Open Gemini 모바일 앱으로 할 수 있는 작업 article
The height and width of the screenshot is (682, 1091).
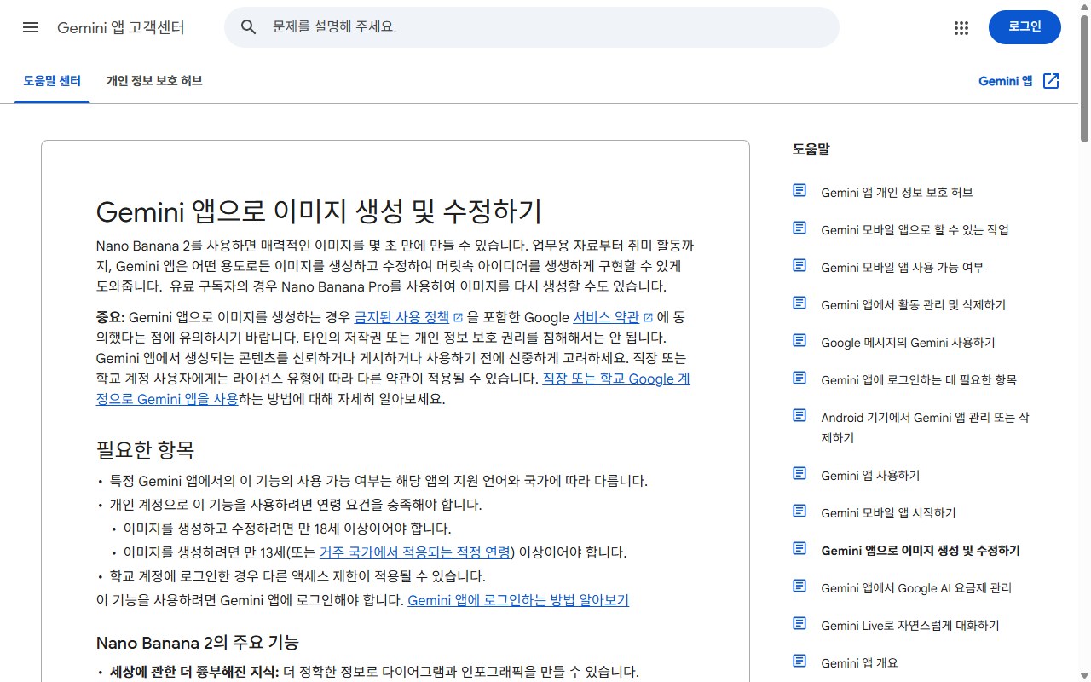coord(915,230)
